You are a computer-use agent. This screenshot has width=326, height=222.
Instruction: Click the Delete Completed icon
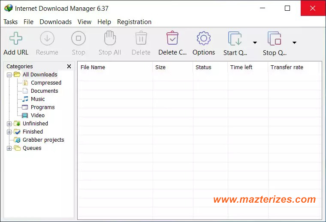click(172, 38)
